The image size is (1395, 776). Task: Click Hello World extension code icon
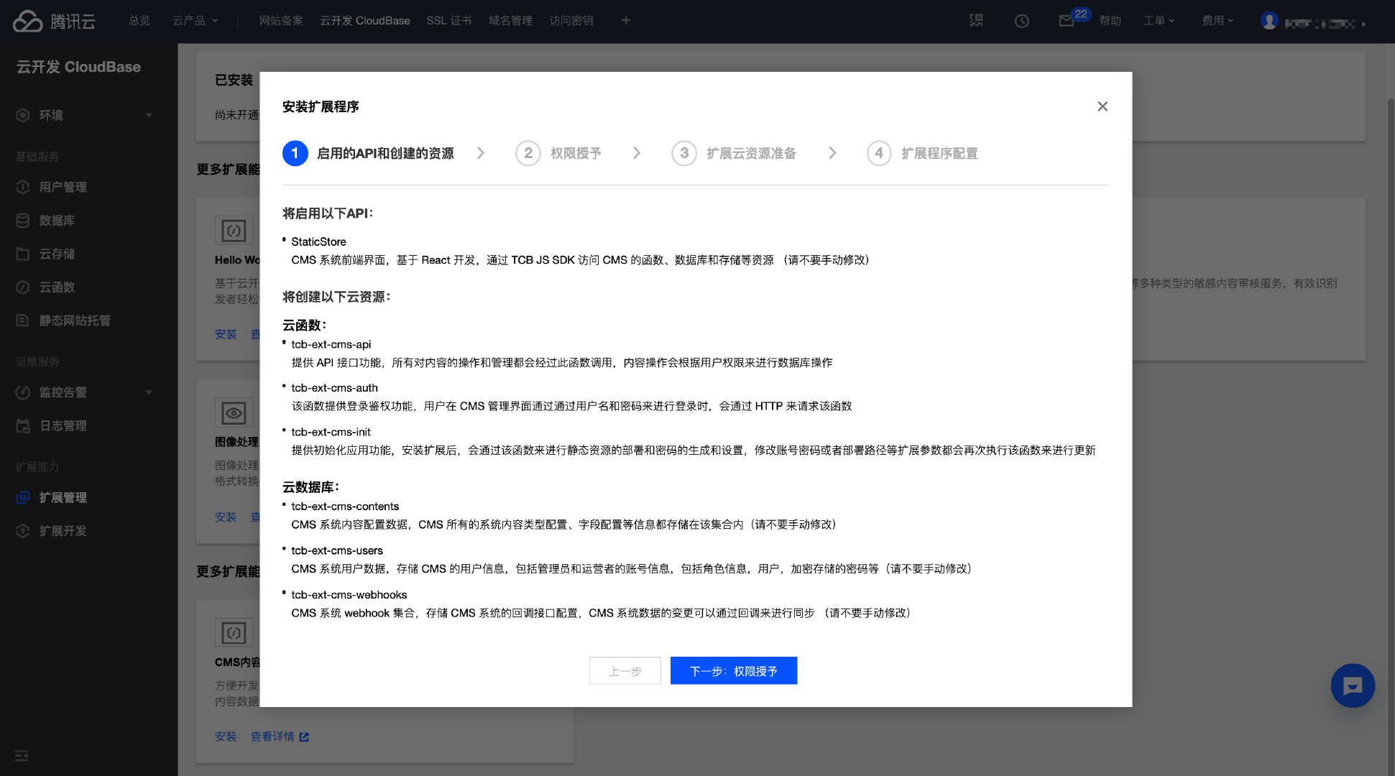click(234, 231)
